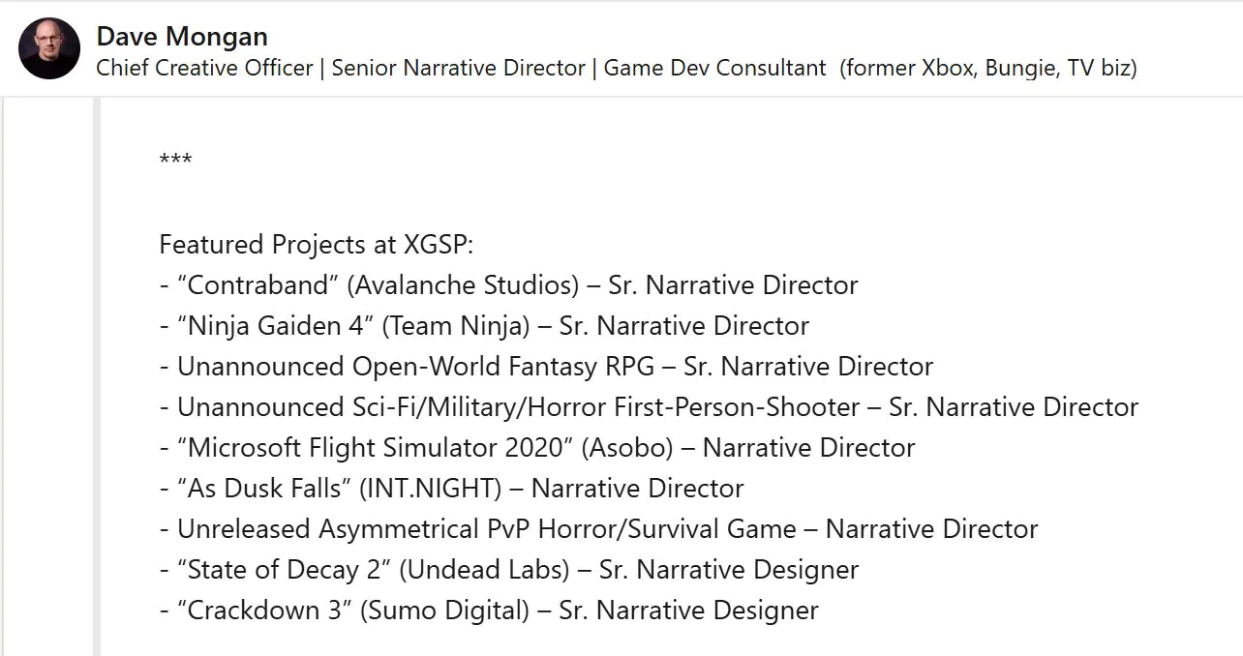This screenshot has width=1243, height=656.
Task: Click the "State of Decay 2" title
Action: 283,570
